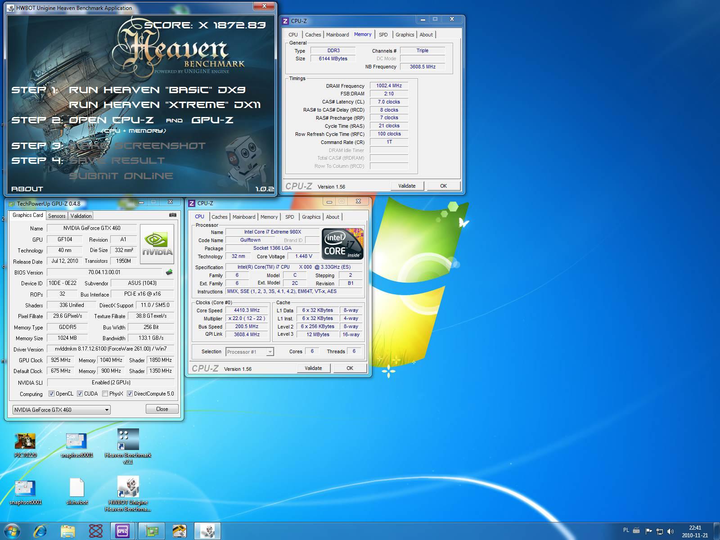Open the Windows Start menu orb

click(12, 531)
